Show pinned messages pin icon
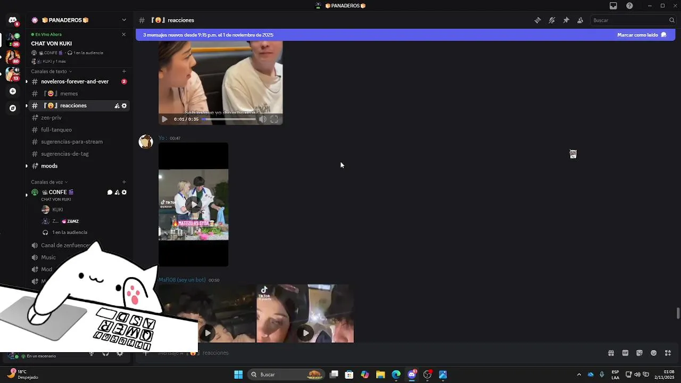 (x=566, y=20)
